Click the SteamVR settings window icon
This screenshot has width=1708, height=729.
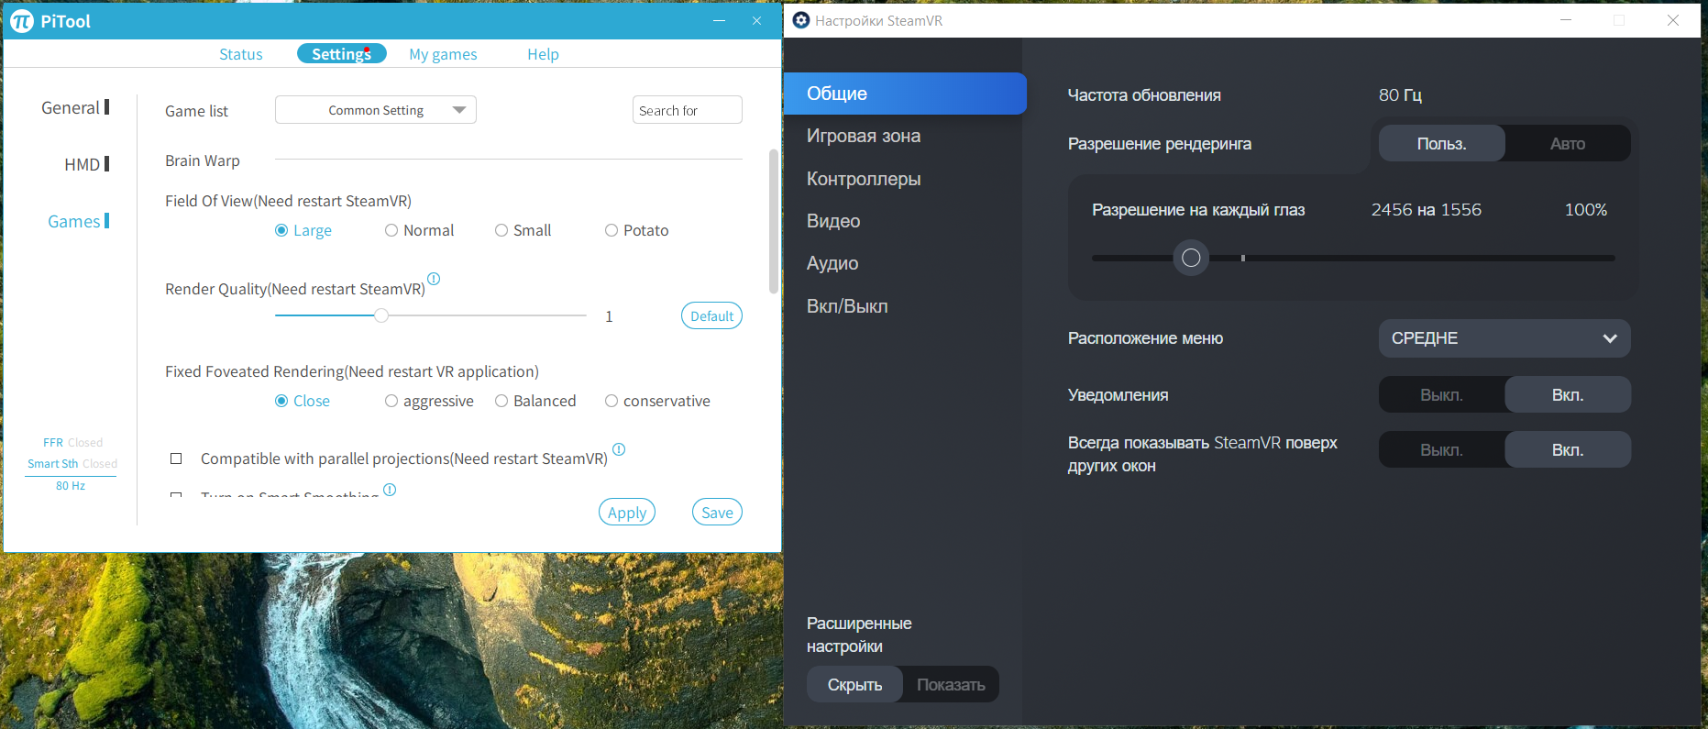pyautogui.click(x=801, y=20)
